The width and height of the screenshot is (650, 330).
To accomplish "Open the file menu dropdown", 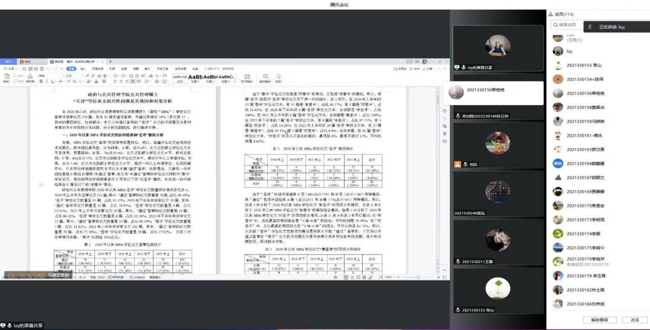I will tap(10, 68).
